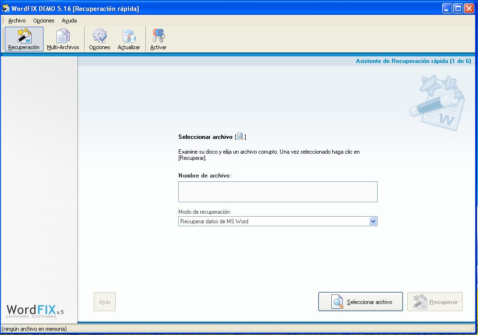Image resolution: width=478 pixels, height=335 pixels.
Task: Click the 'Modo de recuperación:' label
Action: pyautogui.click(x=205, y=212)
